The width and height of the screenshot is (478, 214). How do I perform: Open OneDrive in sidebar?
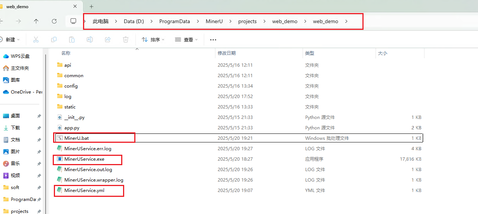(22, 92)
